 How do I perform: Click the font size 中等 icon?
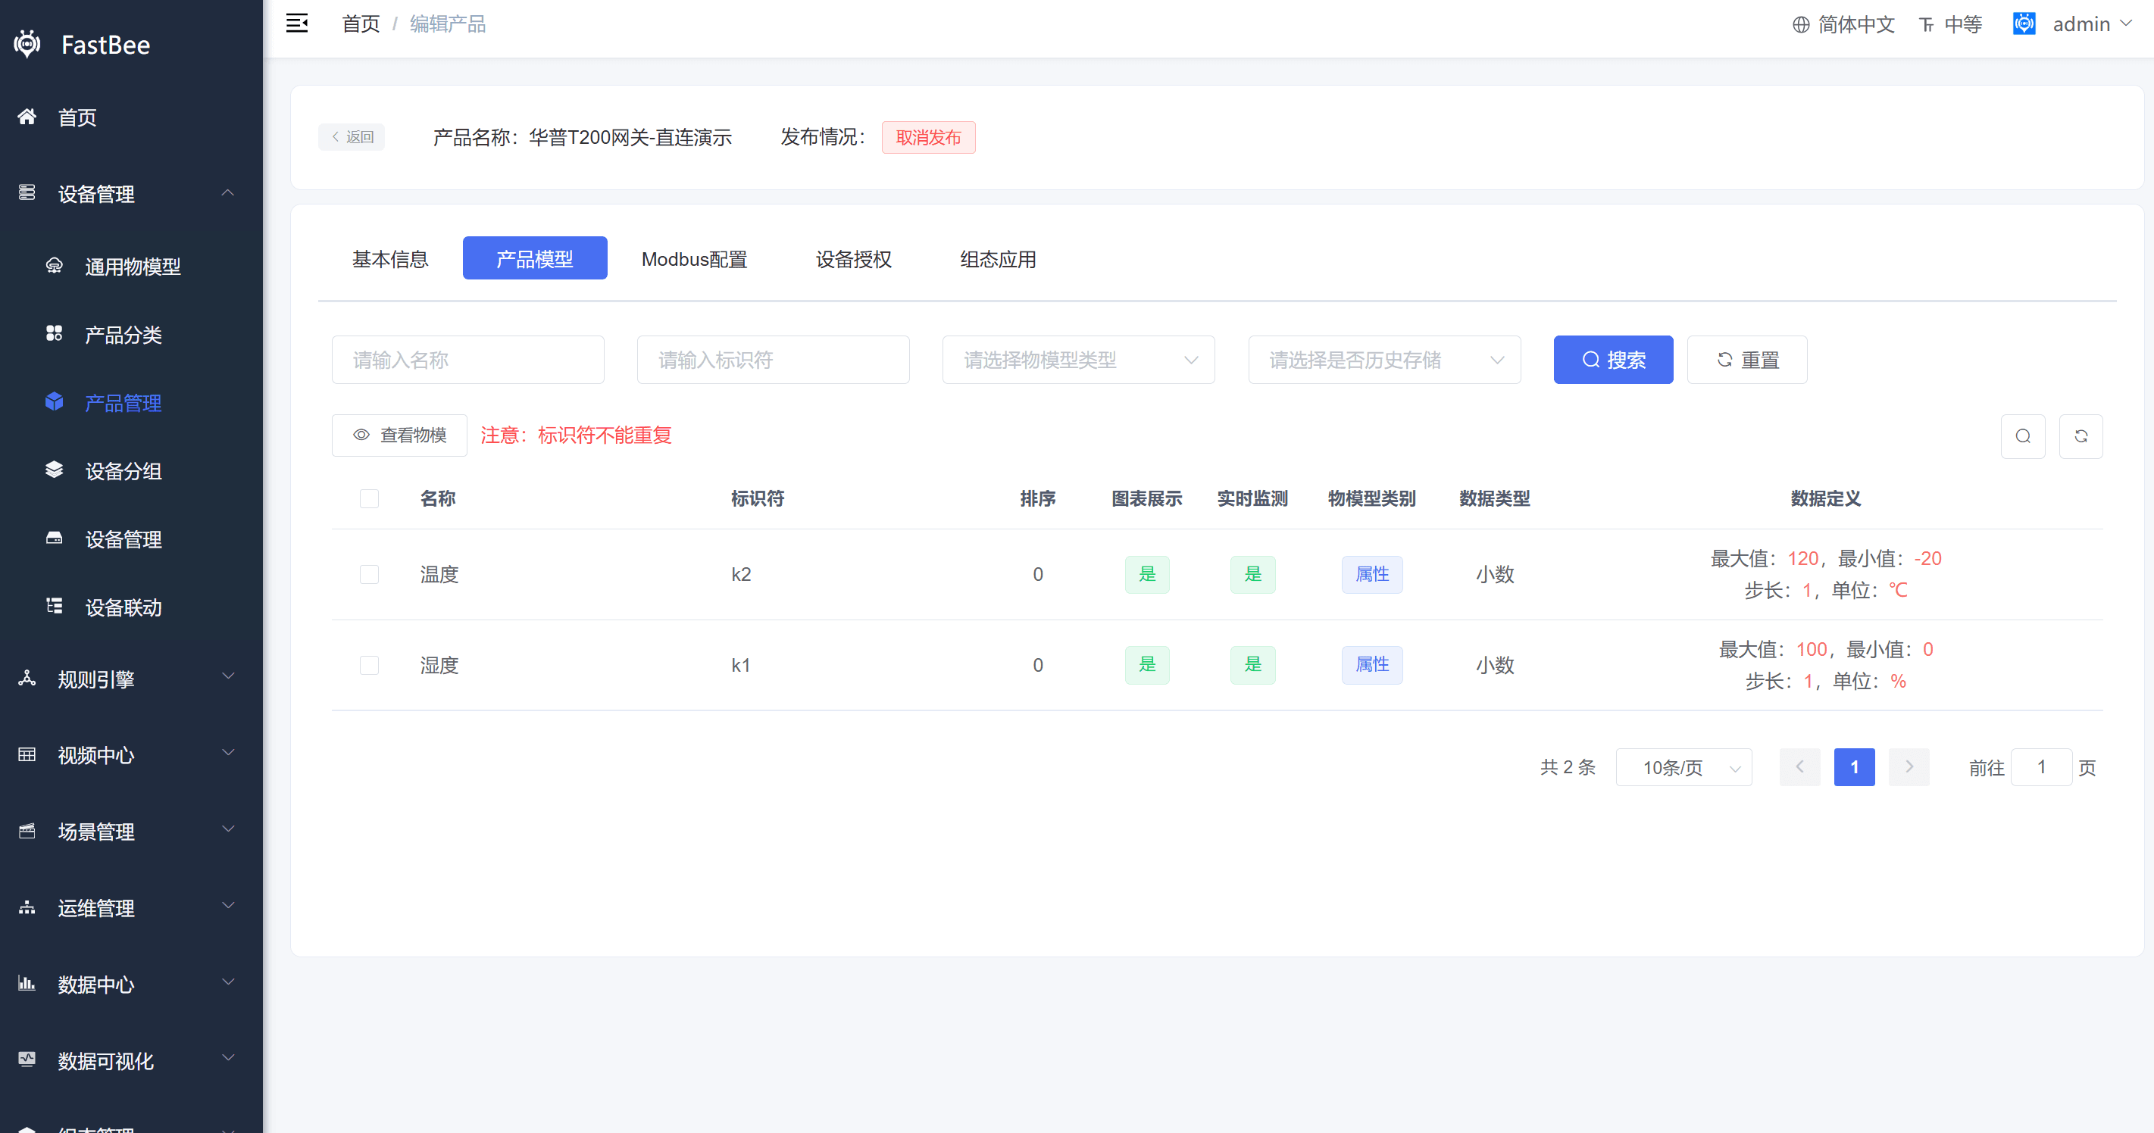pos(1927,25)
